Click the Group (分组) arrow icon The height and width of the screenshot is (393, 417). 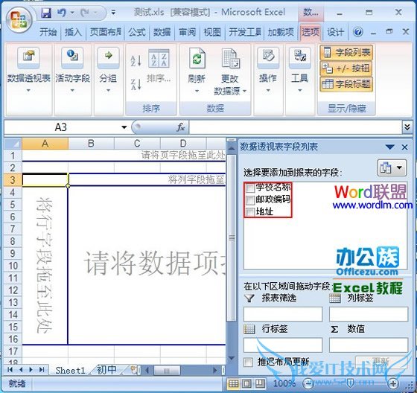pos(108,57)
